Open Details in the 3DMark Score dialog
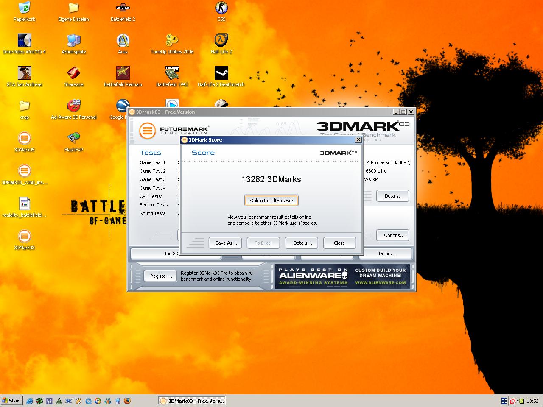543x407 pixels. pyautogui.click(x=302, y=243)
